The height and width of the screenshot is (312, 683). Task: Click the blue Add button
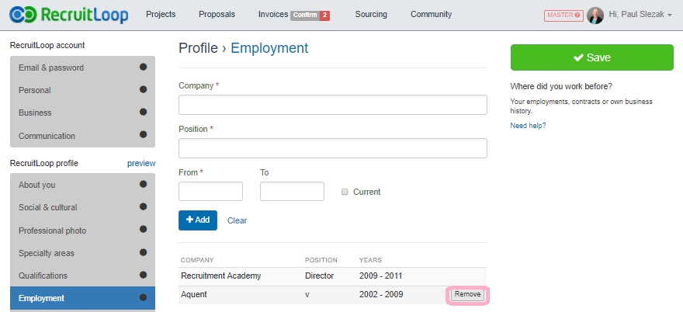198,220
